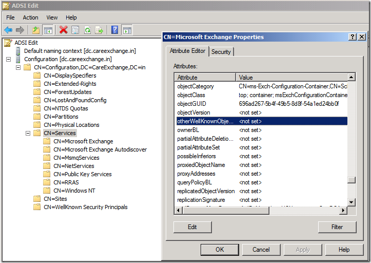Click the vertical scrollbar thumb in attributes list

tap(352, 180)
